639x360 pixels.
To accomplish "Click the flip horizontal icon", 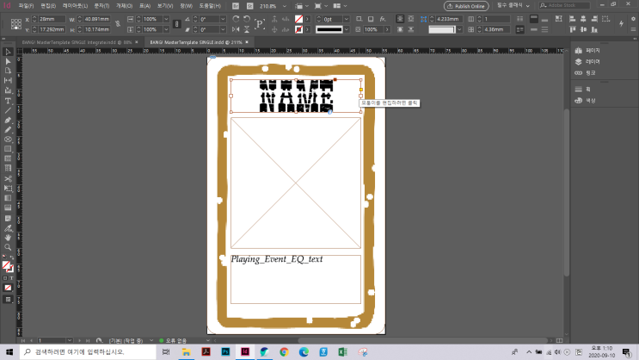I will point(236,29).
